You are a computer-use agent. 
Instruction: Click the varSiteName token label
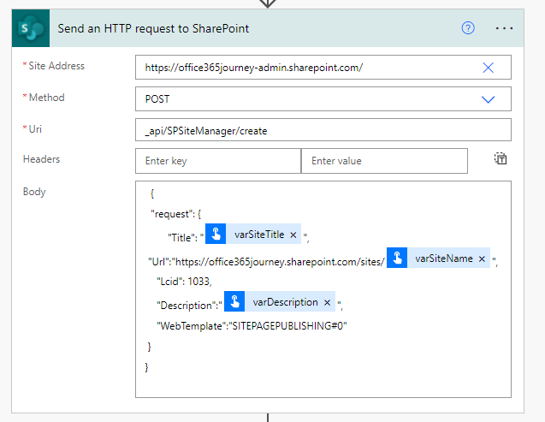point(444,259)
